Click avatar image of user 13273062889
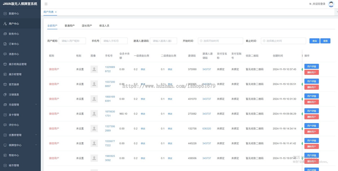This screenshot has width=338, height=171. (94, 128)
